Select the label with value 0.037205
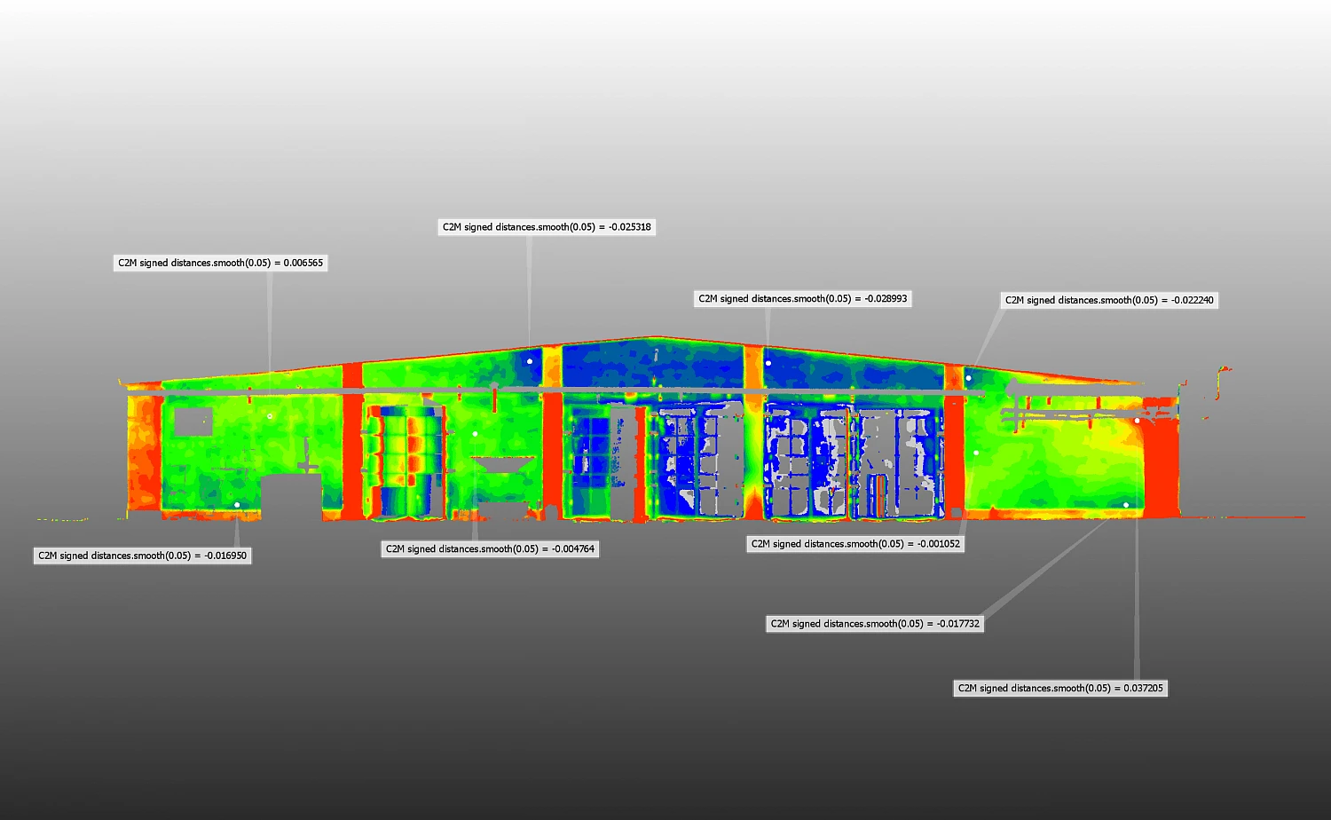Screen dimensions: 1331x820 pyautogui.click(x=1060, y=688)
